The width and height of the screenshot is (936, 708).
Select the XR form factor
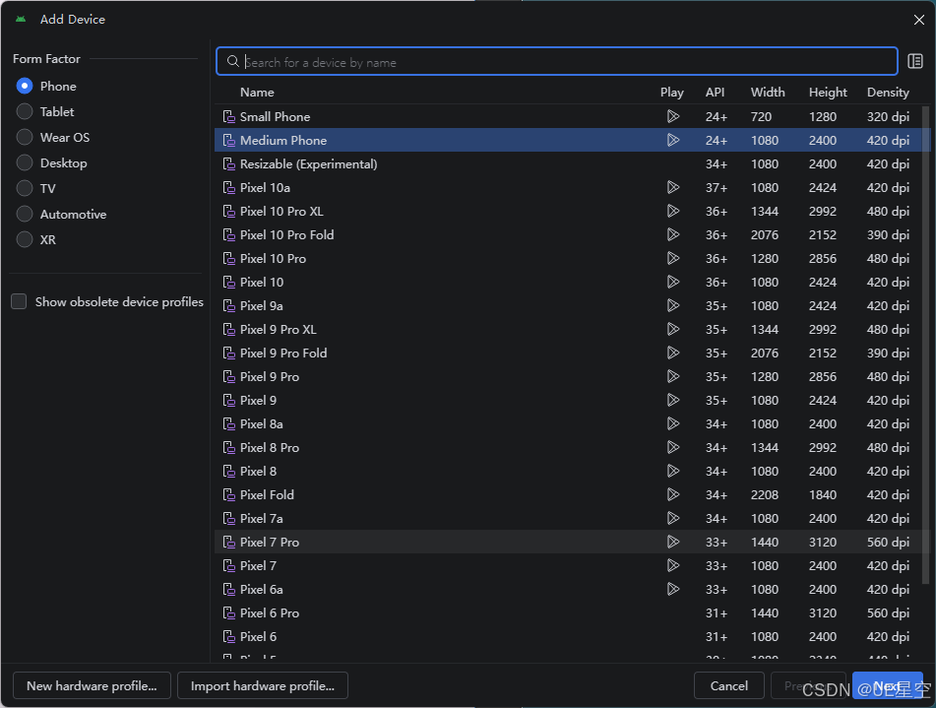pyautogui.click(x=25, y=239)
